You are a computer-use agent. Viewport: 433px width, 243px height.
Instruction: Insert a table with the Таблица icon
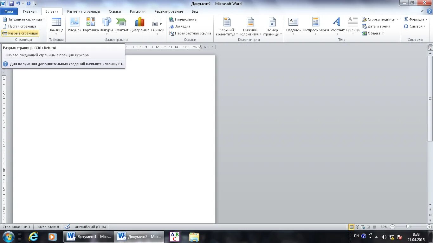tap(56, 26)
